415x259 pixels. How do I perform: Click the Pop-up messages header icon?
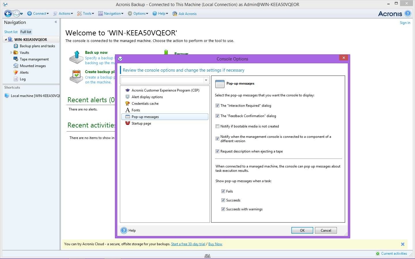(220, 84)
